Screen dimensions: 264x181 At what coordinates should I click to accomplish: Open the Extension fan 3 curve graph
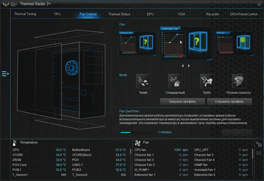click(x=173, y=44)
